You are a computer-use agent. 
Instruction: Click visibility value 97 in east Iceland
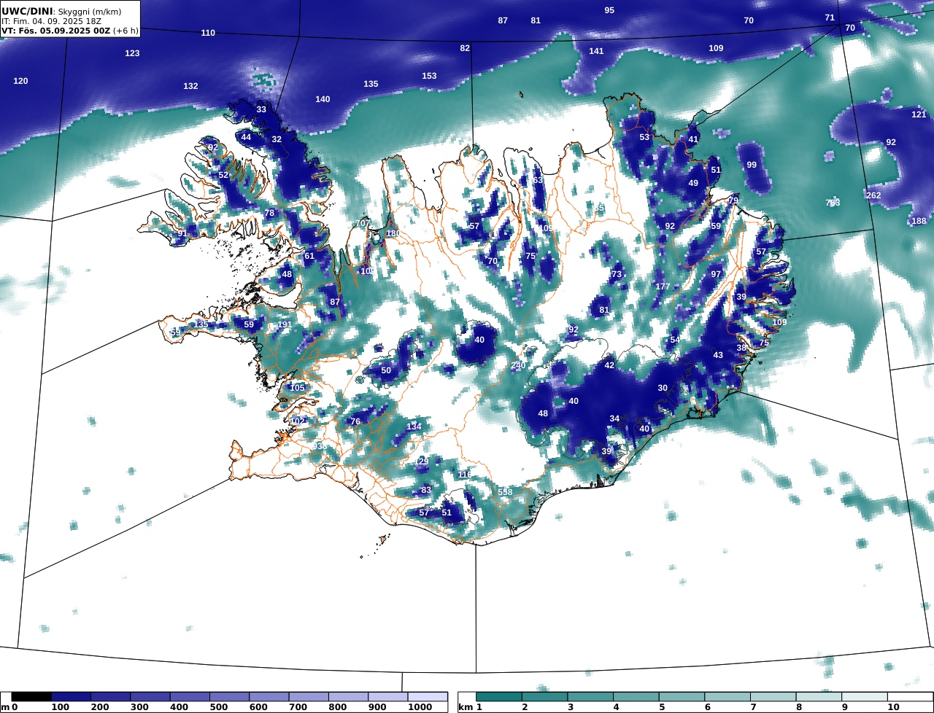point(716,274)
